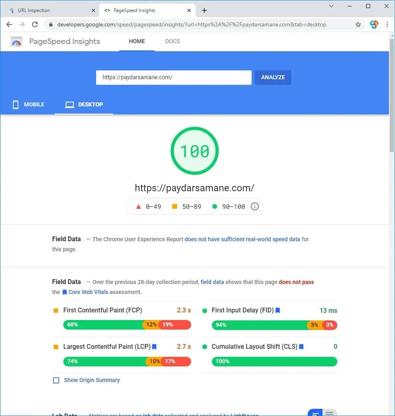This screenshot has height=416, width=395.
Task: Click the red triangle 0–49 legend marker
Action: [x=138, y=206]
